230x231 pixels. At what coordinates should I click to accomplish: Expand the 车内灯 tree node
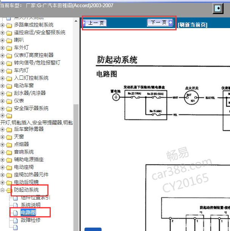[x=2, y=71]
